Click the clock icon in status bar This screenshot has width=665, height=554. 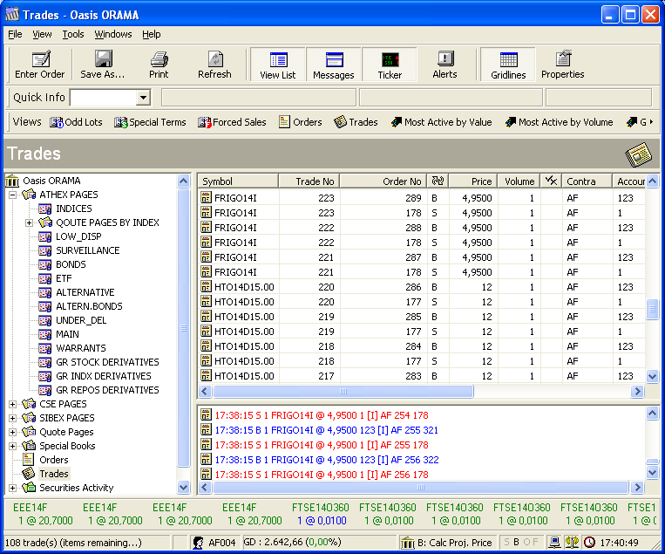point(589,543)
